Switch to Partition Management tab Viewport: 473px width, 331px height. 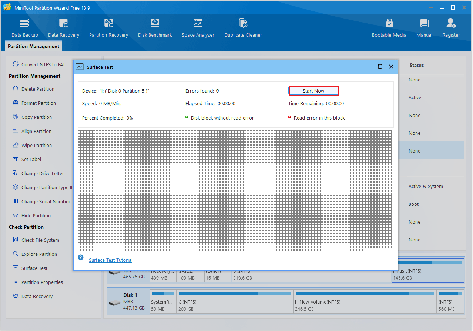(33, 46)
